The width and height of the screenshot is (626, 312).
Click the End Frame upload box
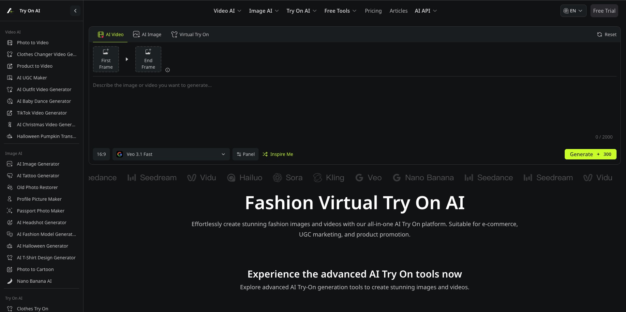(x=148, y=59)
